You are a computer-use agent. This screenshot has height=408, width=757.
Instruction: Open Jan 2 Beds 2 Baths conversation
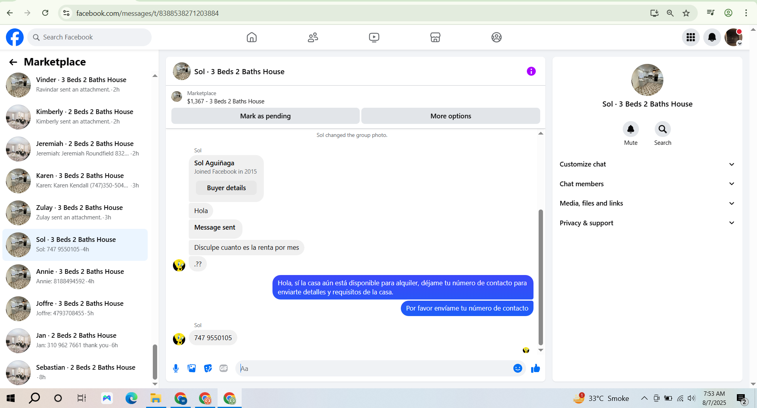click(75, 340)
